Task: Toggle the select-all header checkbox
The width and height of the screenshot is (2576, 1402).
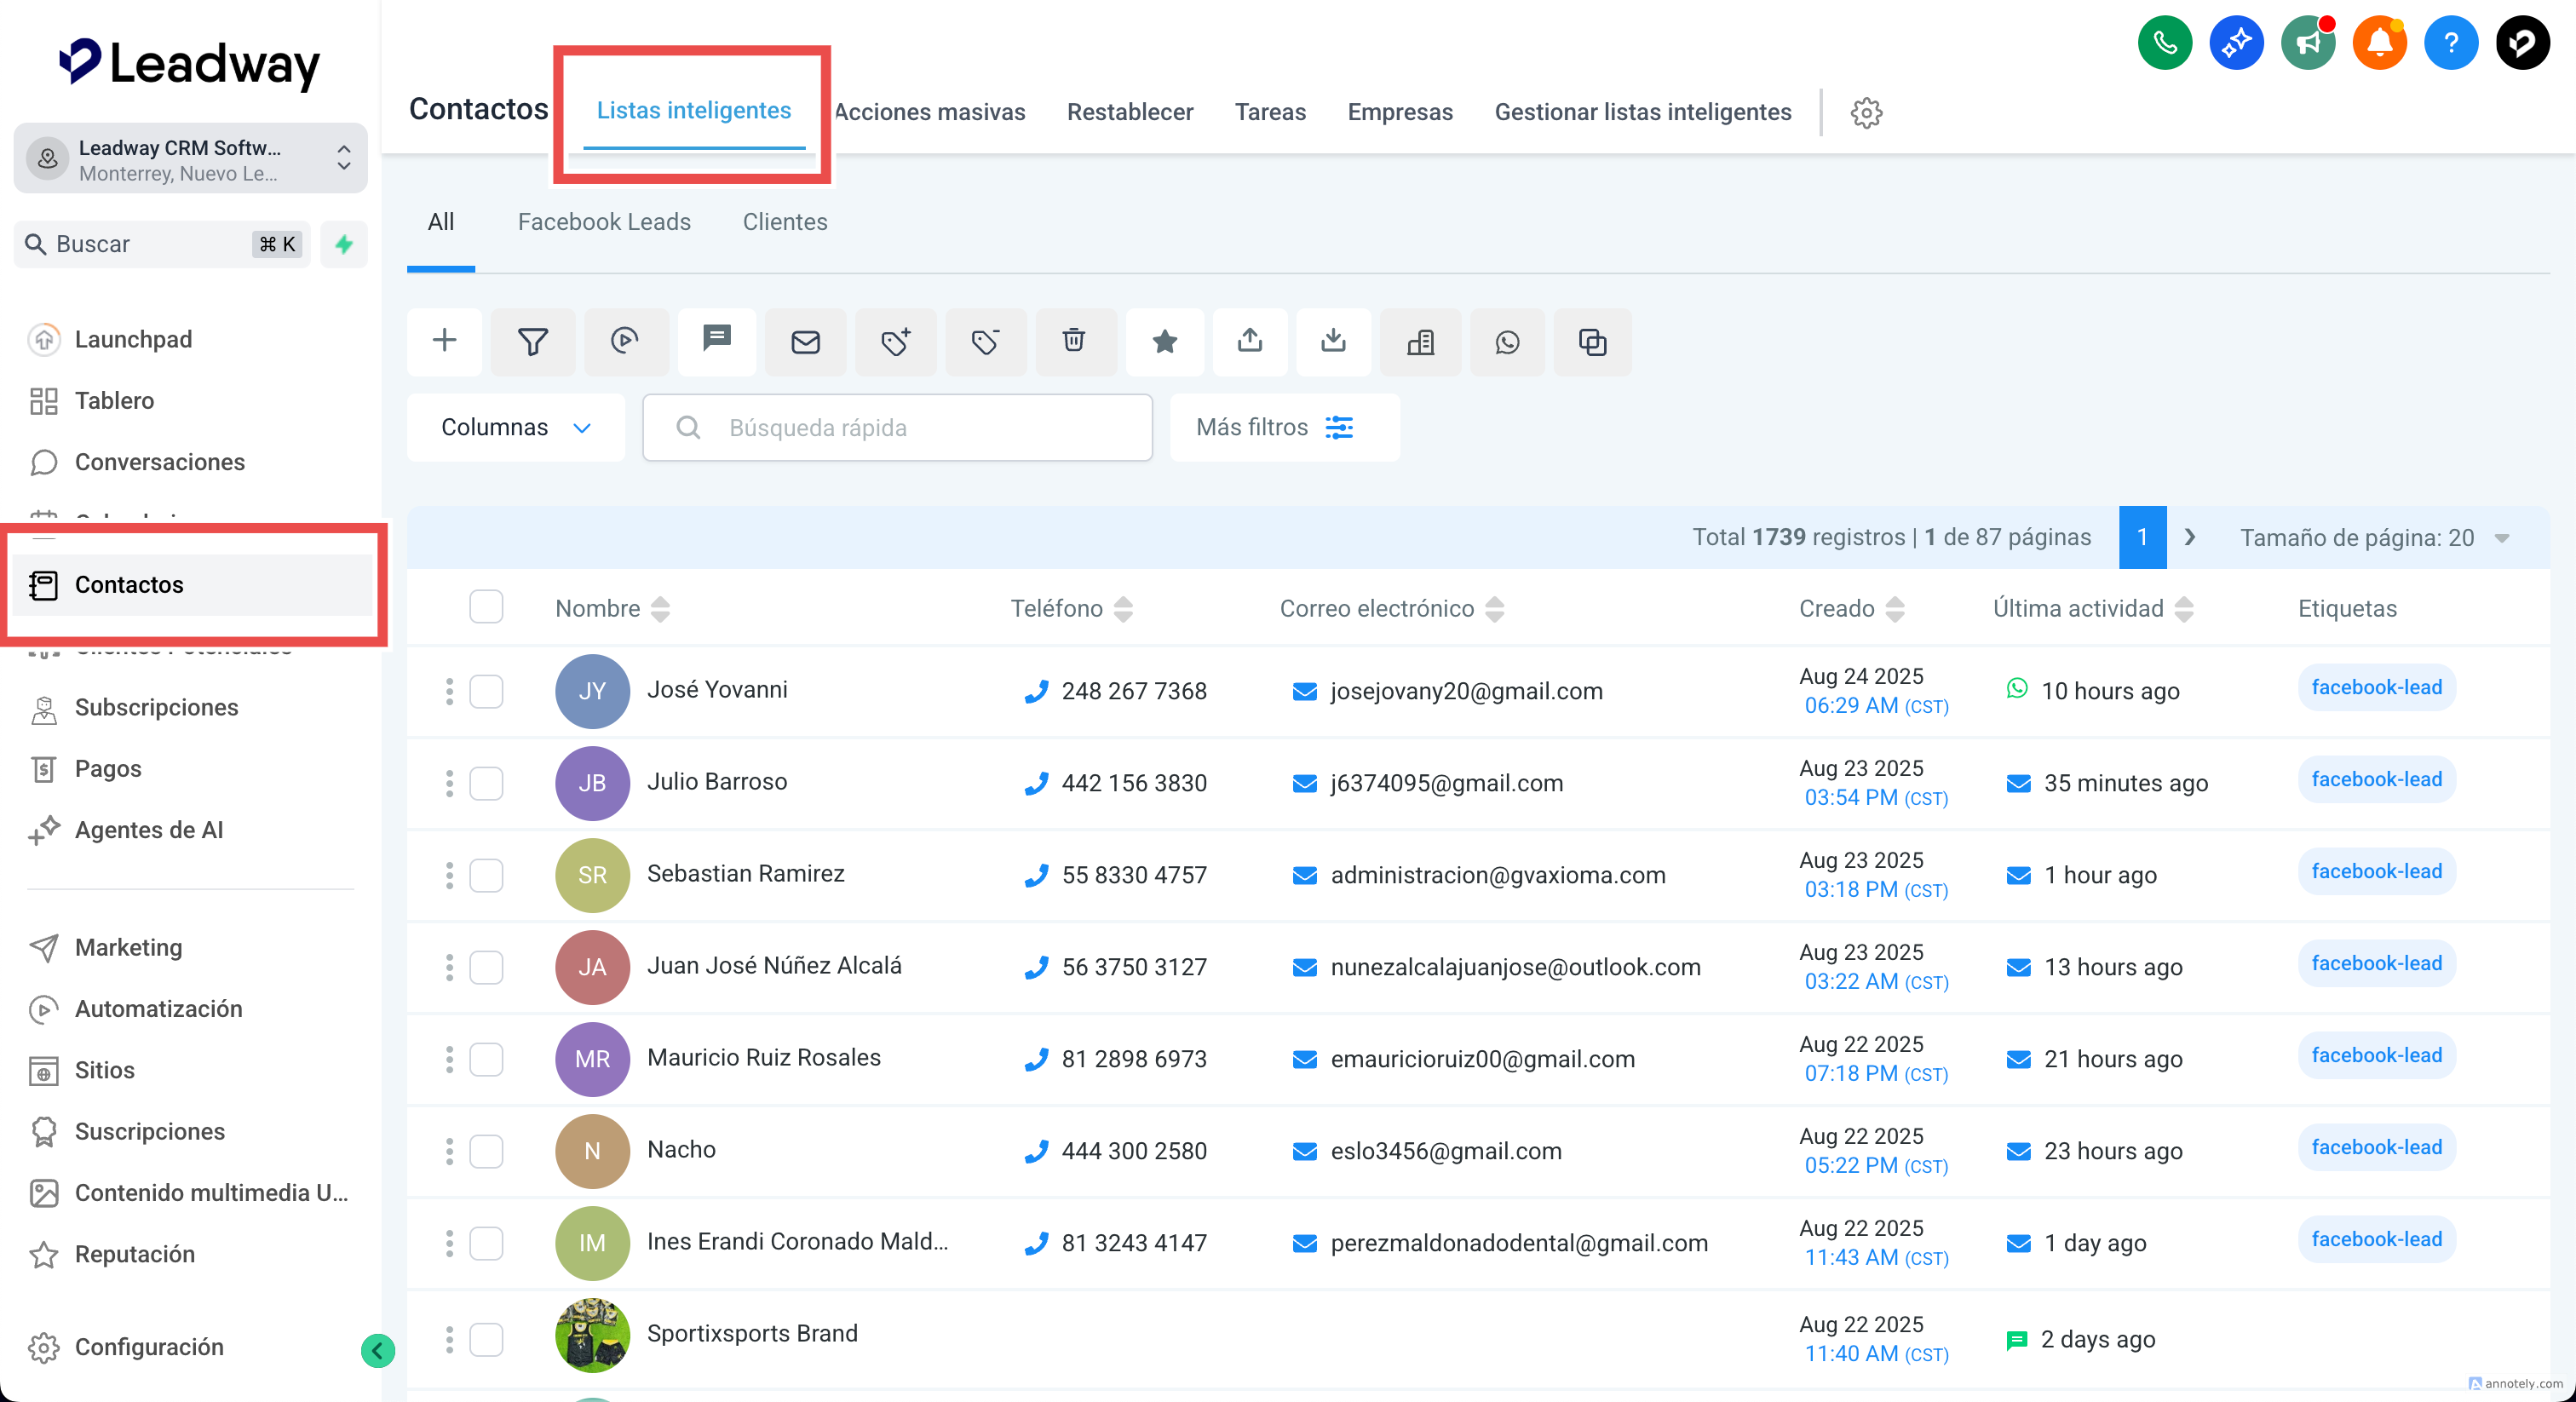Action: pyautogui.click(x=486, y=607)
